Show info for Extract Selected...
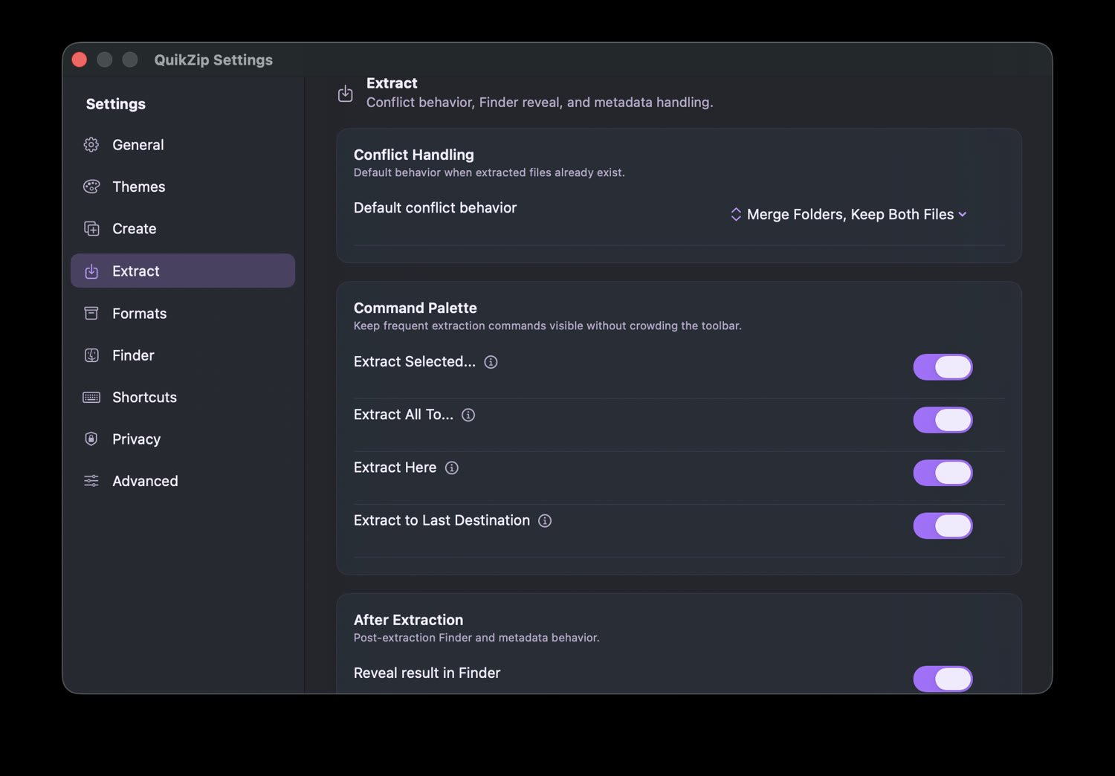 491,362
